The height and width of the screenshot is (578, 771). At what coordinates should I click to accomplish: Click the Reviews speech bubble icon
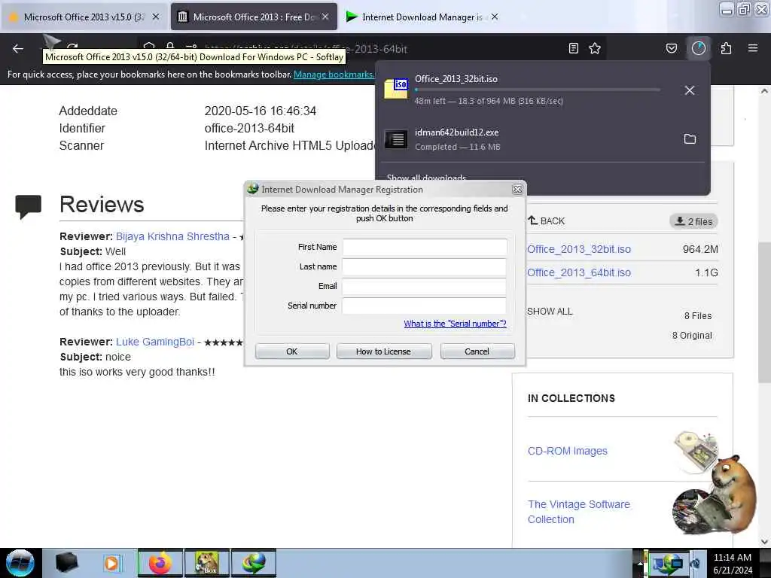click(28, 206)
